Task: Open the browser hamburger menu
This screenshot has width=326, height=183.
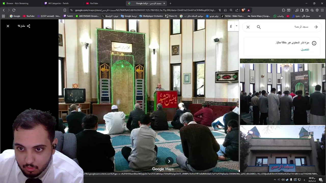Action: pos(322,10)
